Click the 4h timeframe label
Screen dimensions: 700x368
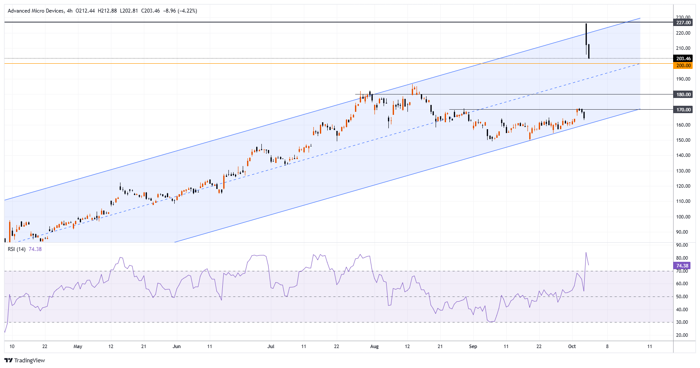pyautogui.click(x=70, y=11)
